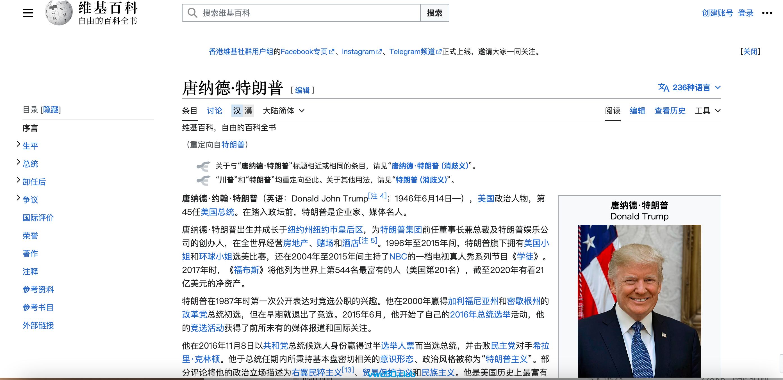Image resolution: width=783 pixels, height=380 pixels.
Task: Click the Wikipedia globe logo
Action: point(58,13)
